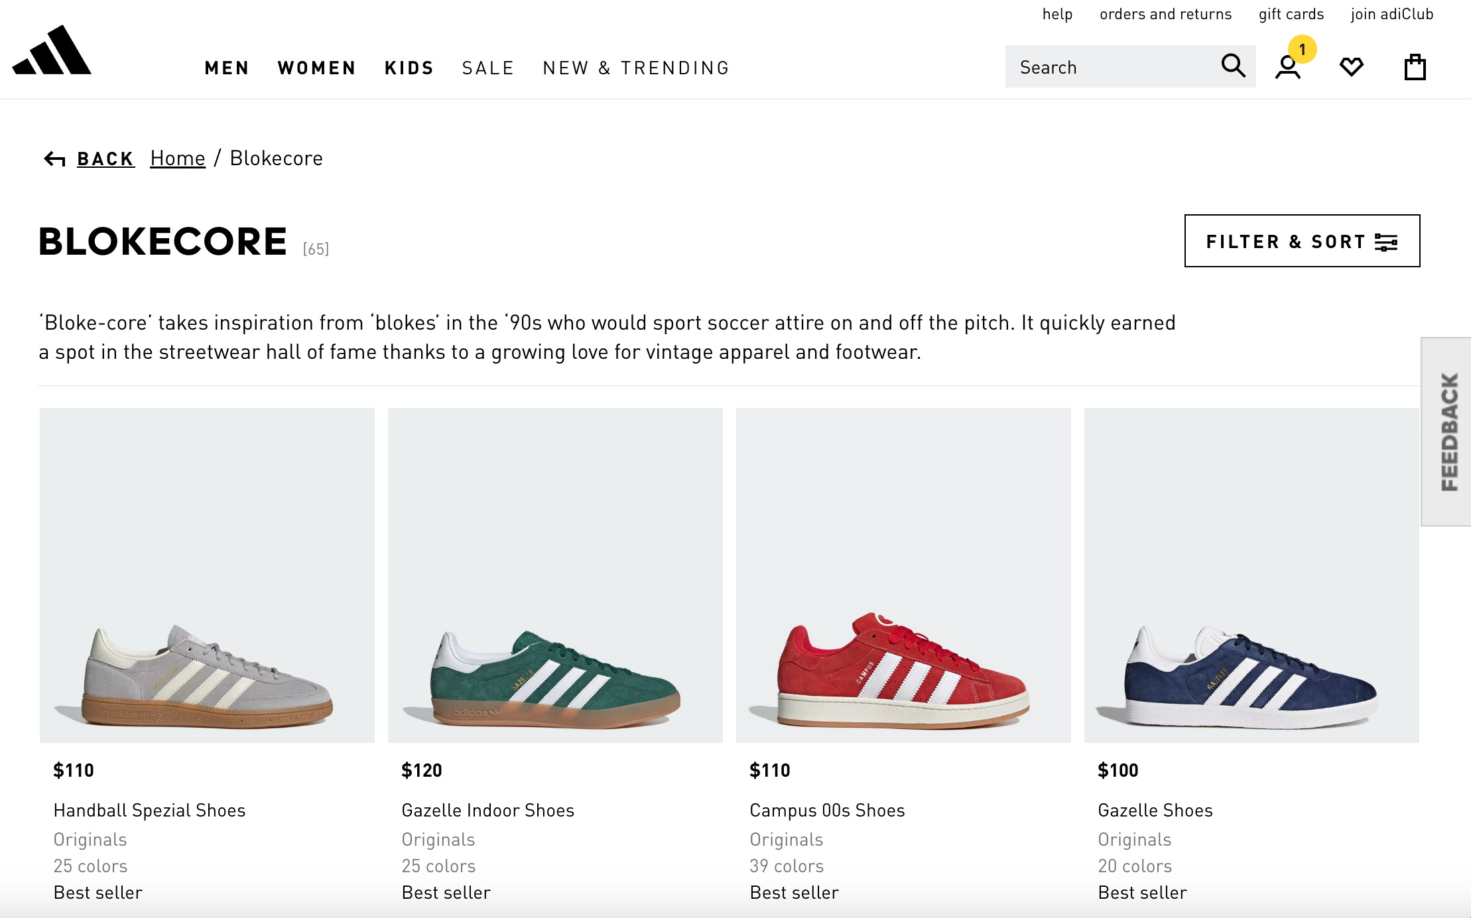
Task: Click the adidas logo
Action: point(52,50)
